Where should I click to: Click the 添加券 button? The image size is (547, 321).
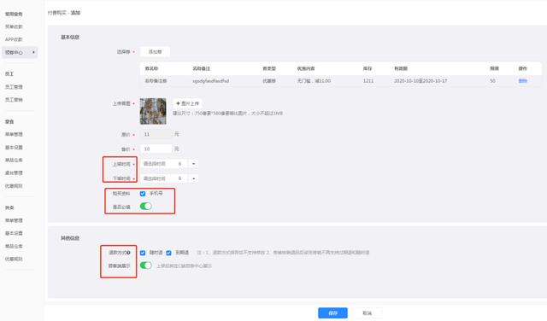(x=155, y=51)
